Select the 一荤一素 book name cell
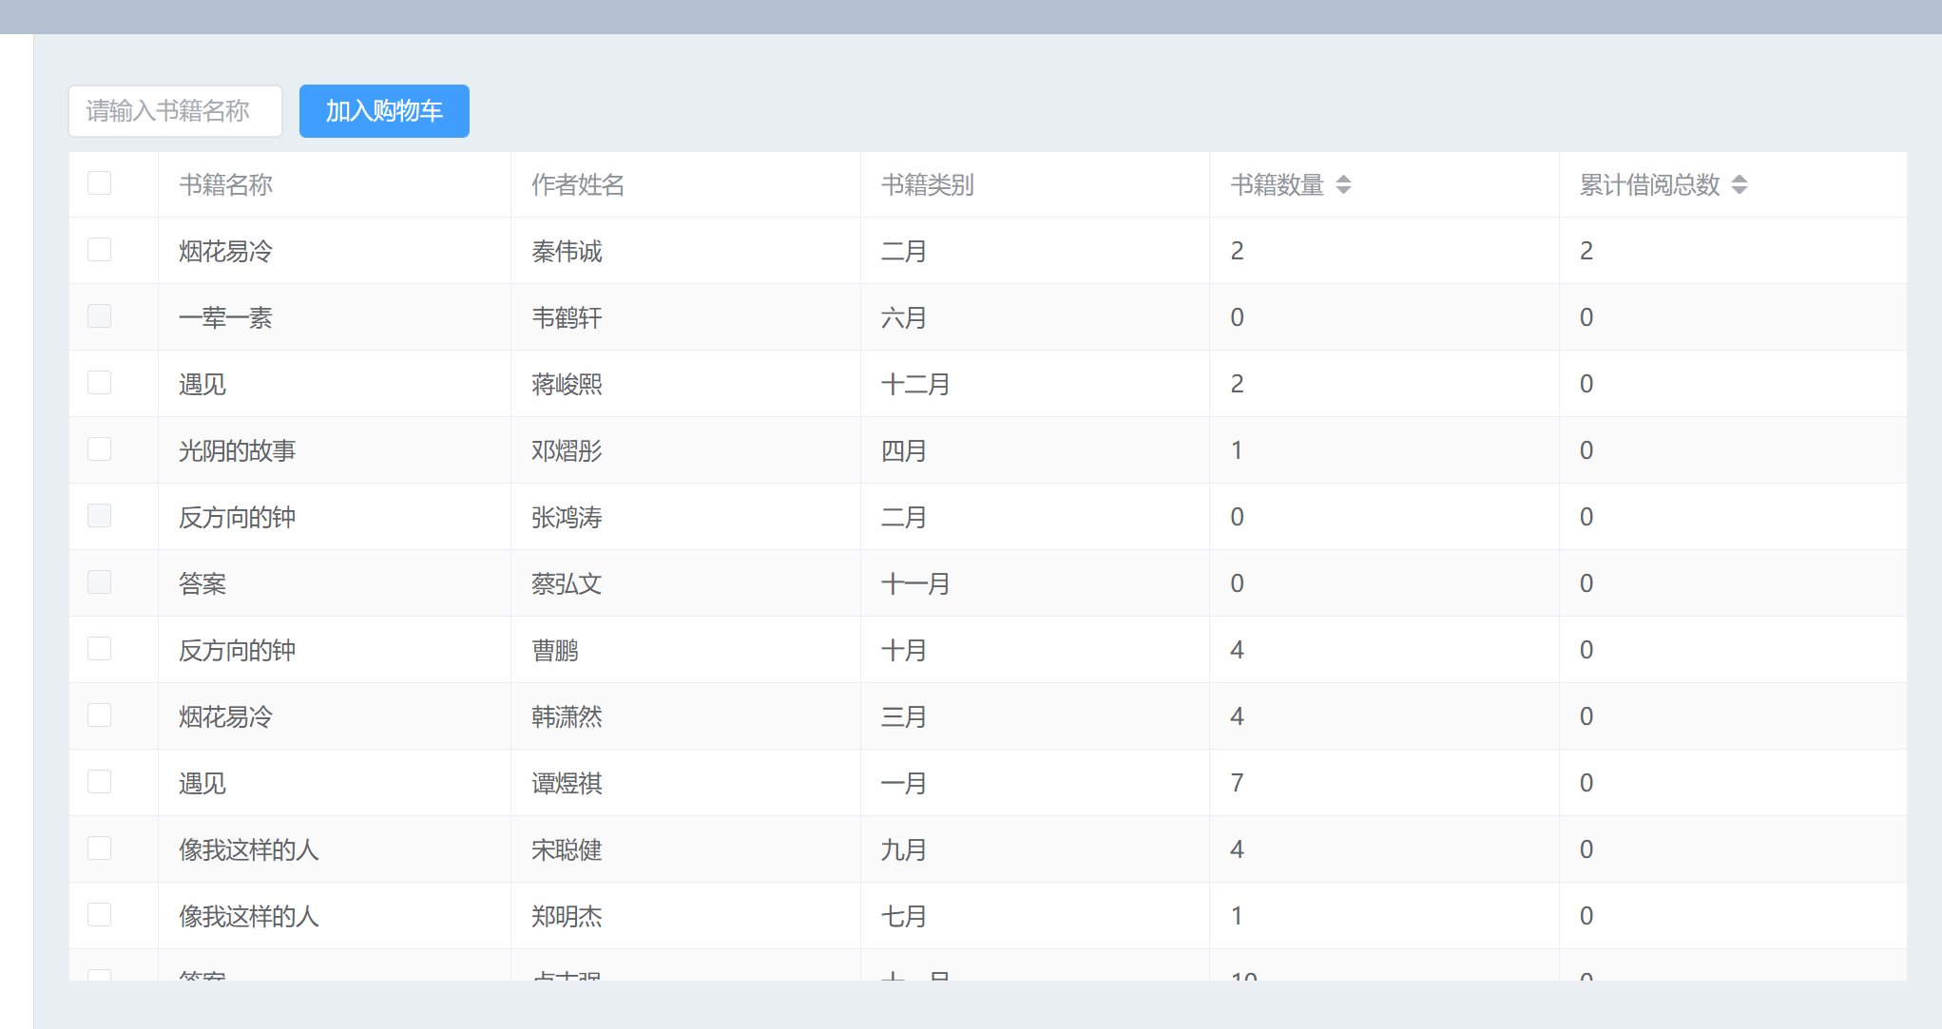Viewport: 1942px width, 1029px height. 226,317
